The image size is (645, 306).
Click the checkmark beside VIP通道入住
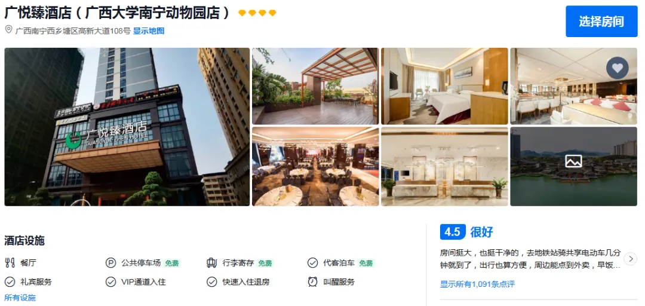(x=110, y=282)
